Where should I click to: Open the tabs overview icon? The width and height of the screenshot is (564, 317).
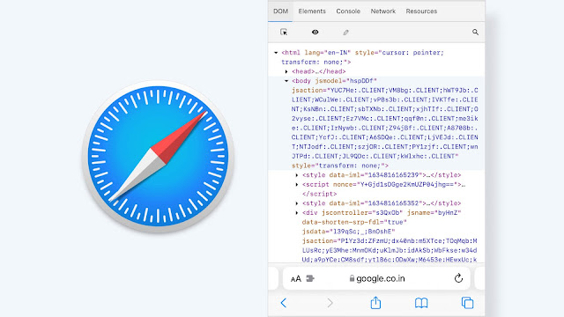[x=467, y=303]
